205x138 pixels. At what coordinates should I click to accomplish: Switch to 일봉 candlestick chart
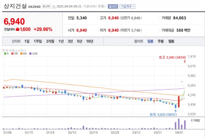click(150, 41)
